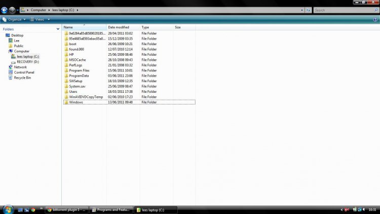Viewport: 380px width, 214px height.
Task: Select Public folder in tree
Action: (x=19, y=46)
